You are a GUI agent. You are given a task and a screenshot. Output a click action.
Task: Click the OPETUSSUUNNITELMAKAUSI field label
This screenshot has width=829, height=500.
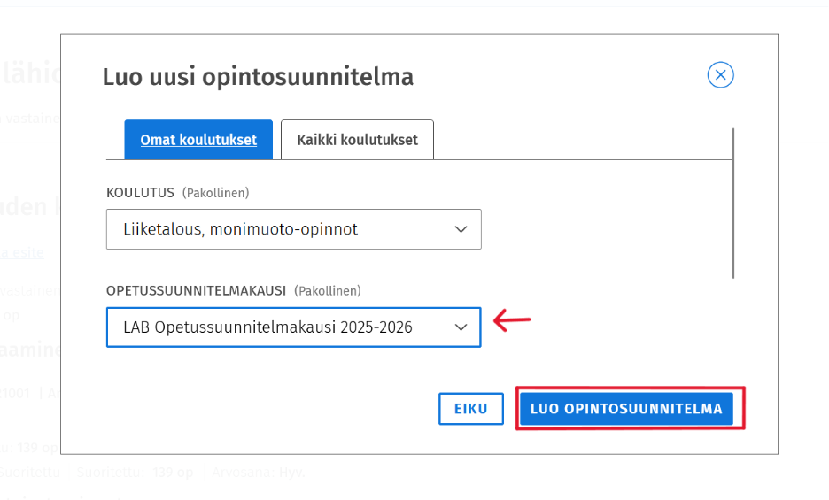196,290
